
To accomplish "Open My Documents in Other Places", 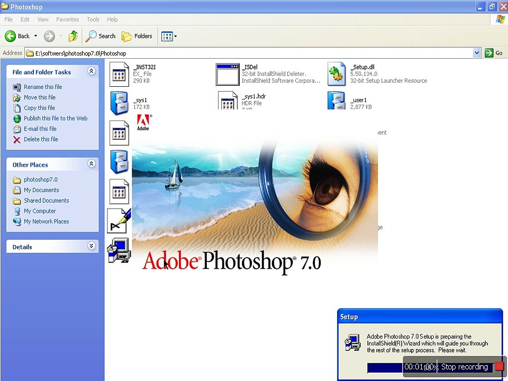I will click(x=41, y=190).
